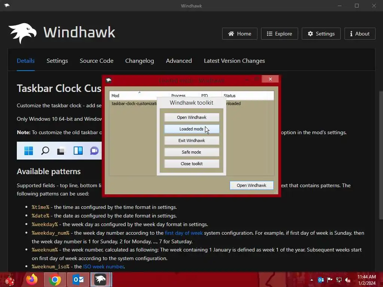
Task: Click the %weekday_num% pattern text
Action: tap(50, 233)
